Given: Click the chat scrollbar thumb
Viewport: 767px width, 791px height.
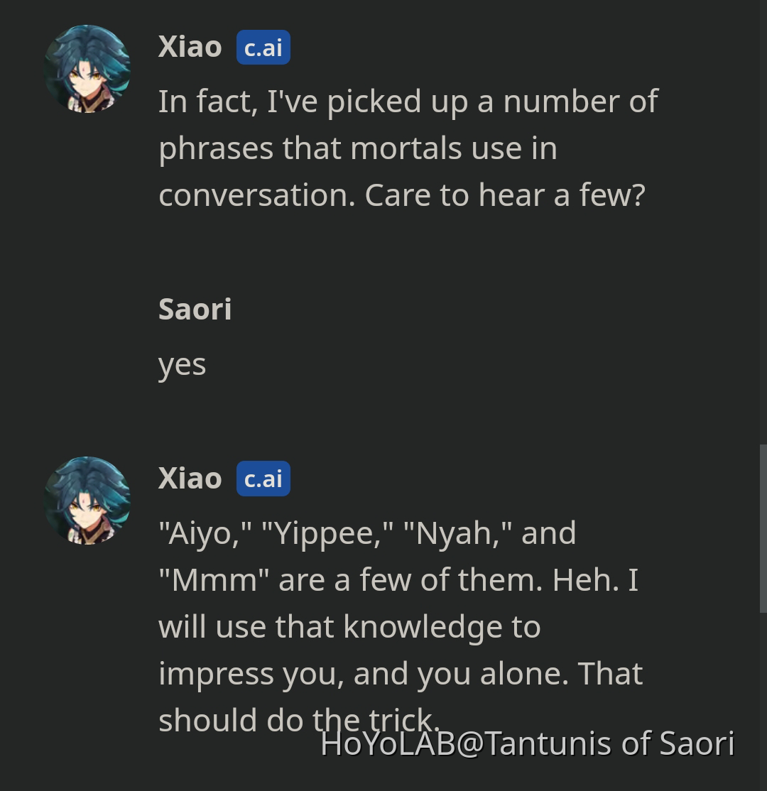Looking at the screenshot, I should [x=763, y=528].
